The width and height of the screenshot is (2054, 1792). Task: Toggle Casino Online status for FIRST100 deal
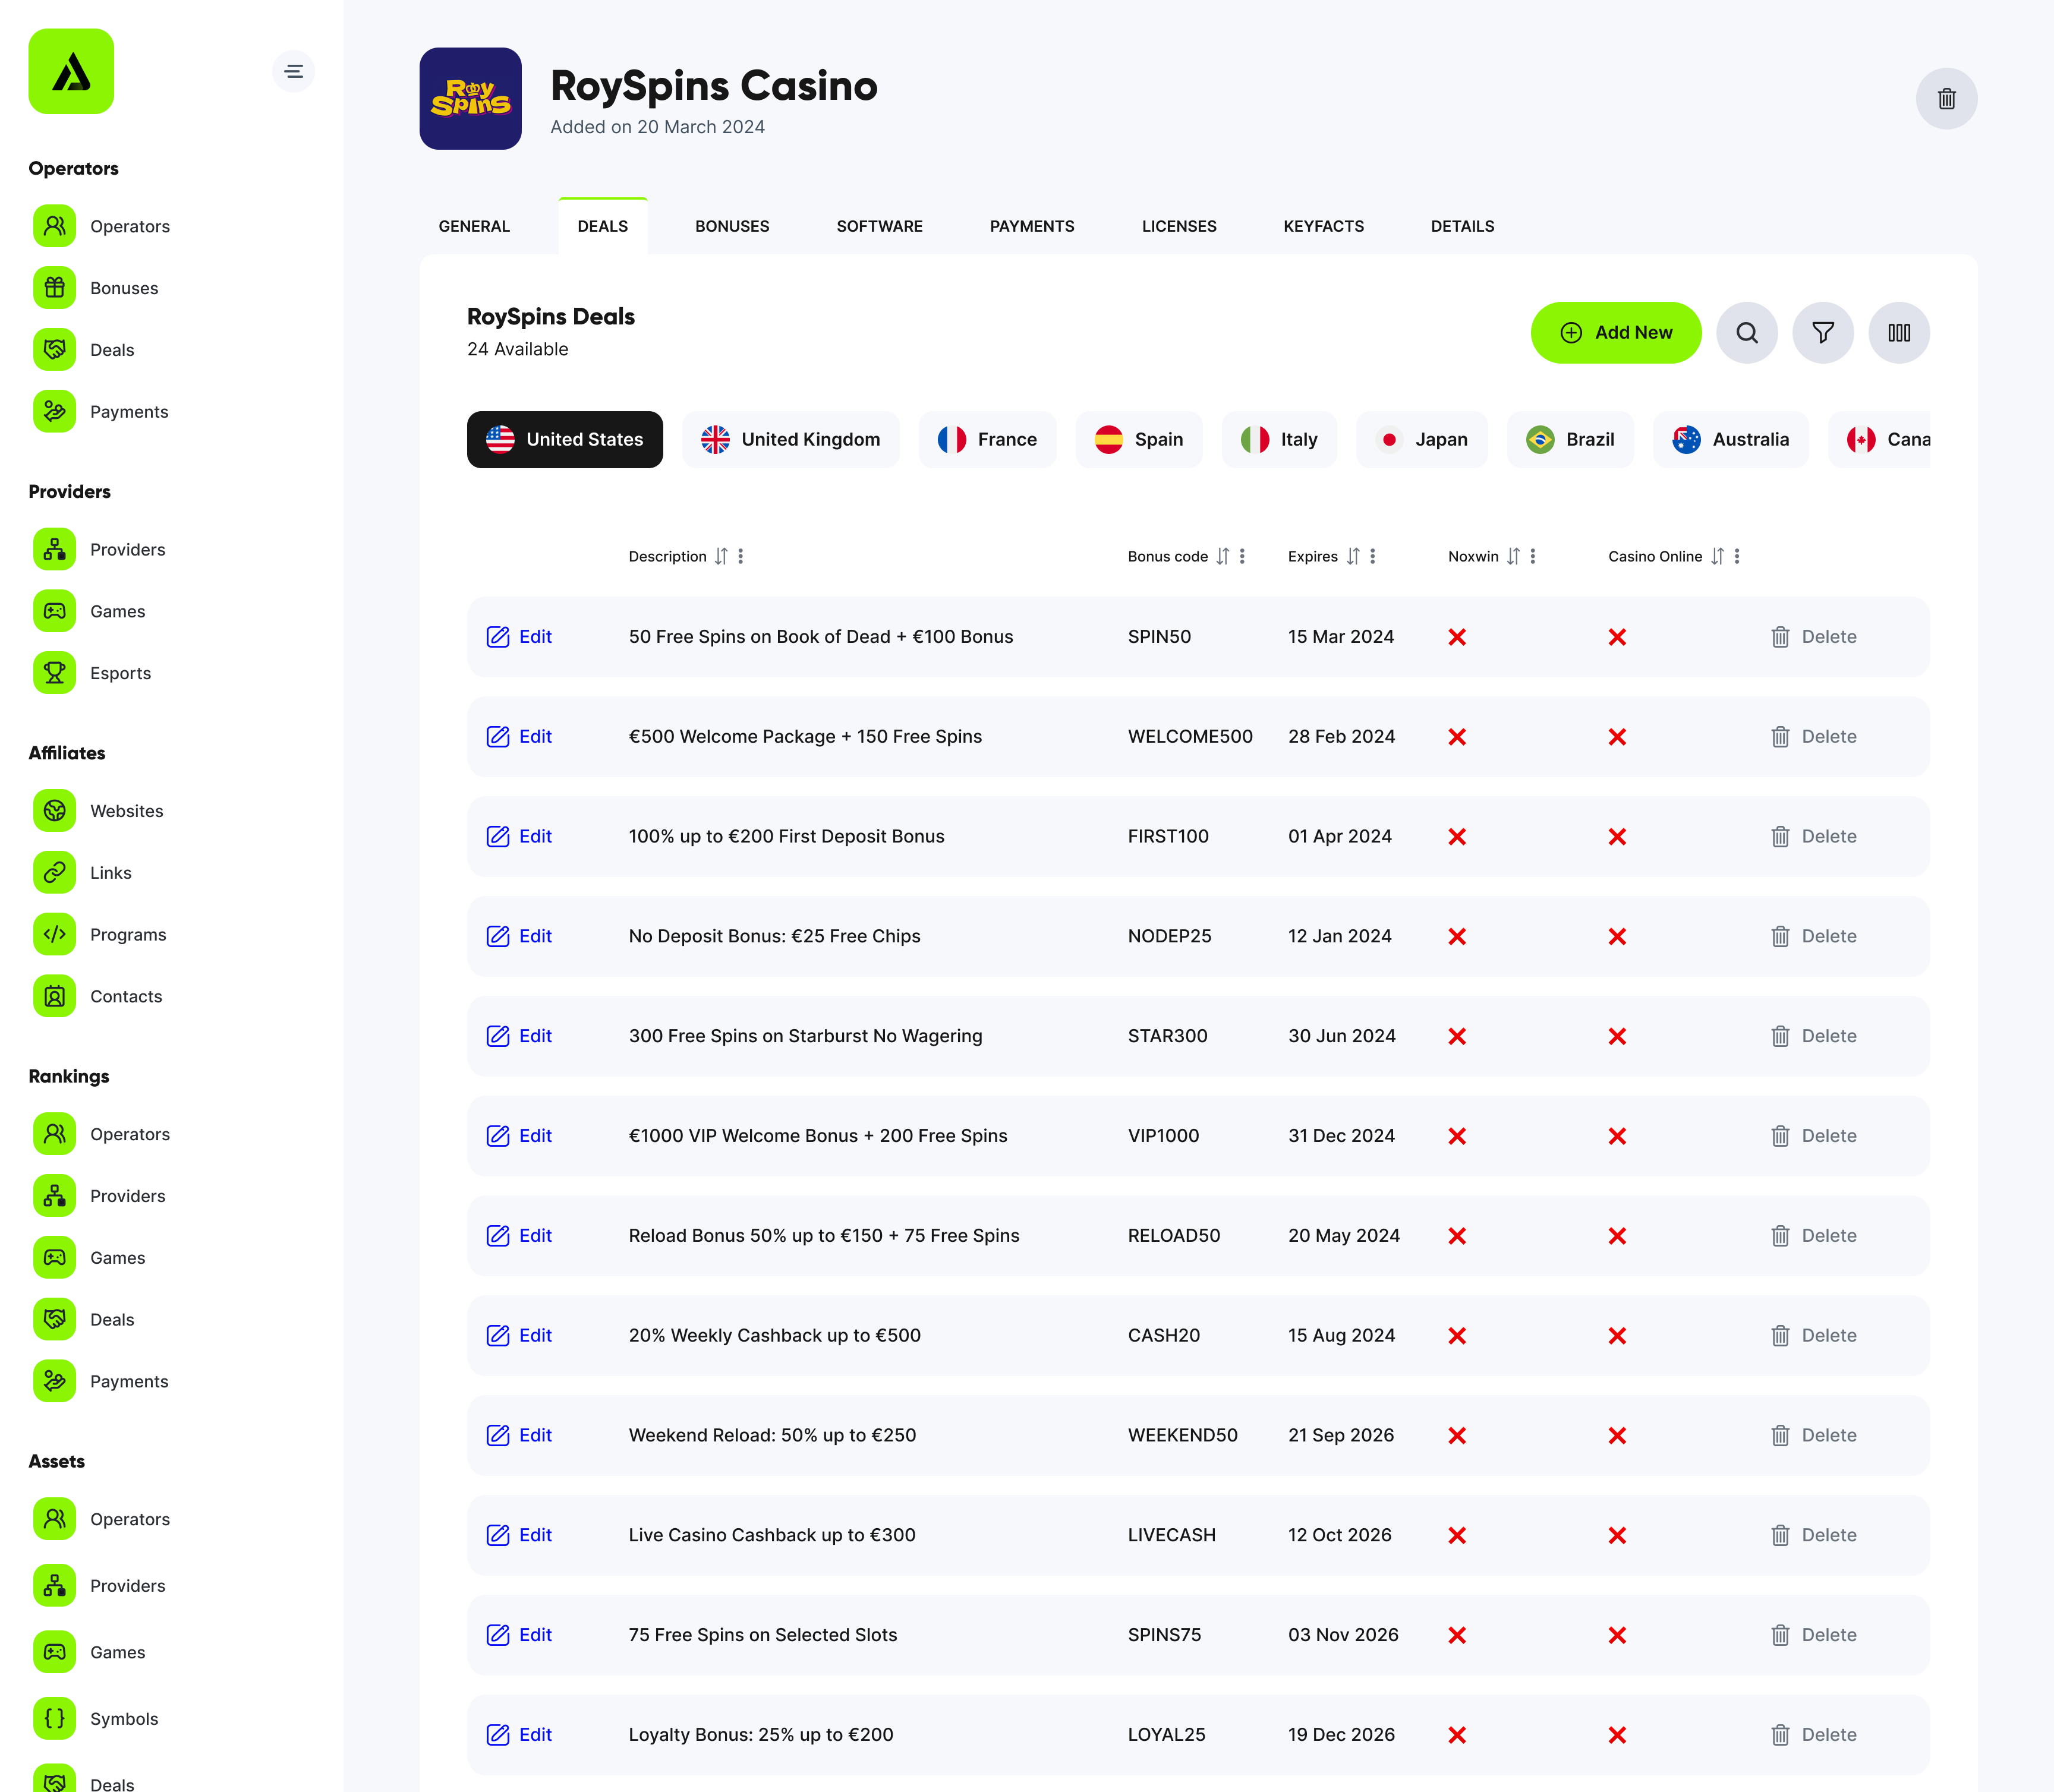pos(1617,837)
